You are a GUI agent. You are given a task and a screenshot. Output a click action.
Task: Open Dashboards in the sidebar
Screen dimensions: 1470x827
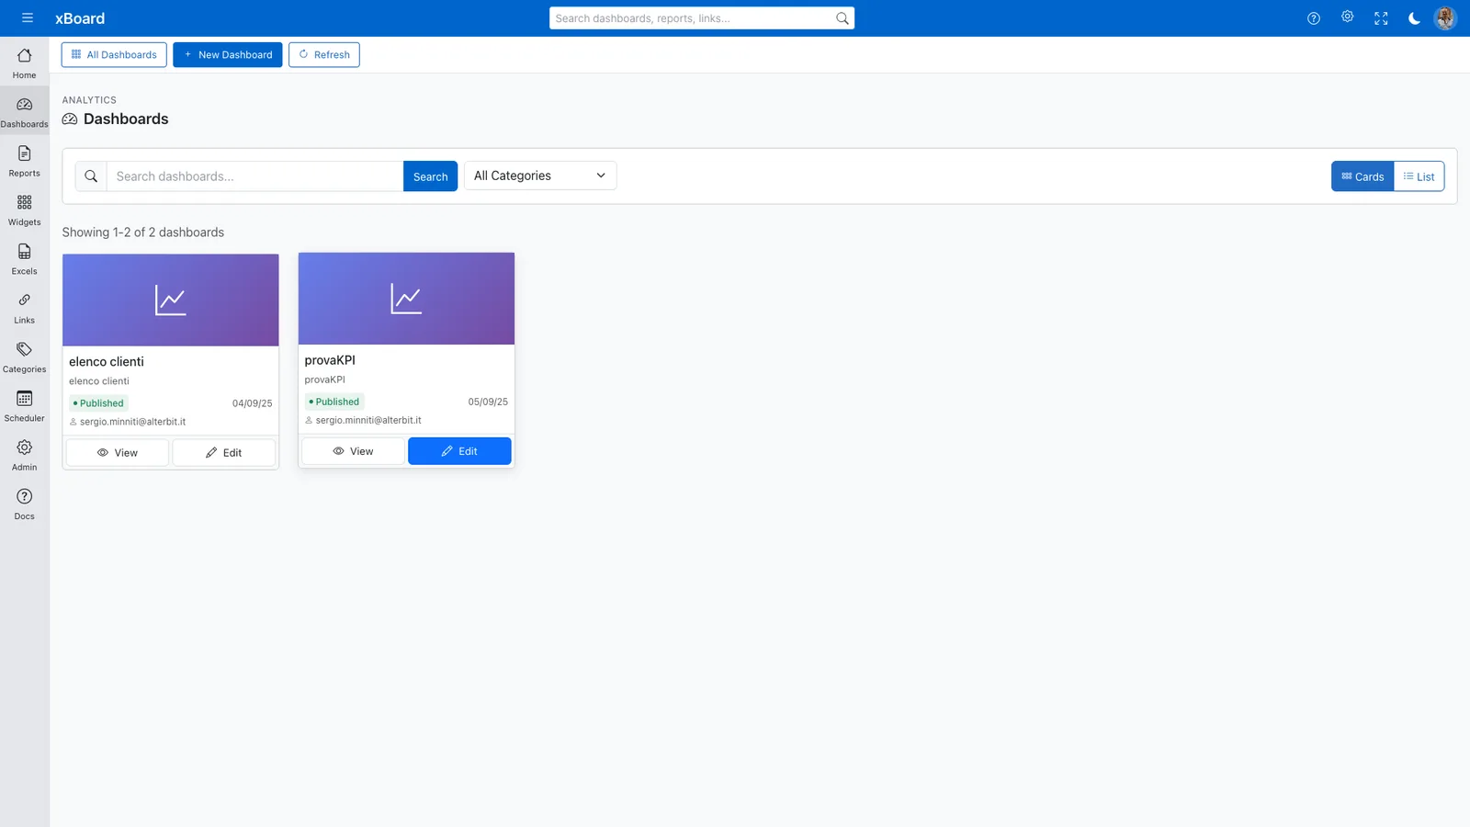click(25, 112)
